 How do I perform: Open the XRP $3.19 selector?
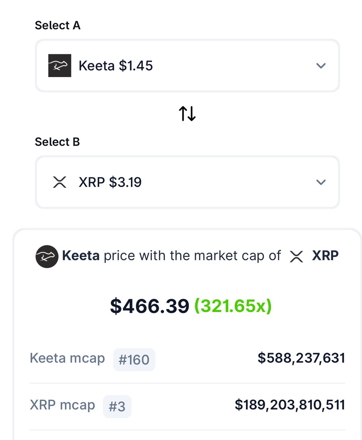tap(110, 182)
